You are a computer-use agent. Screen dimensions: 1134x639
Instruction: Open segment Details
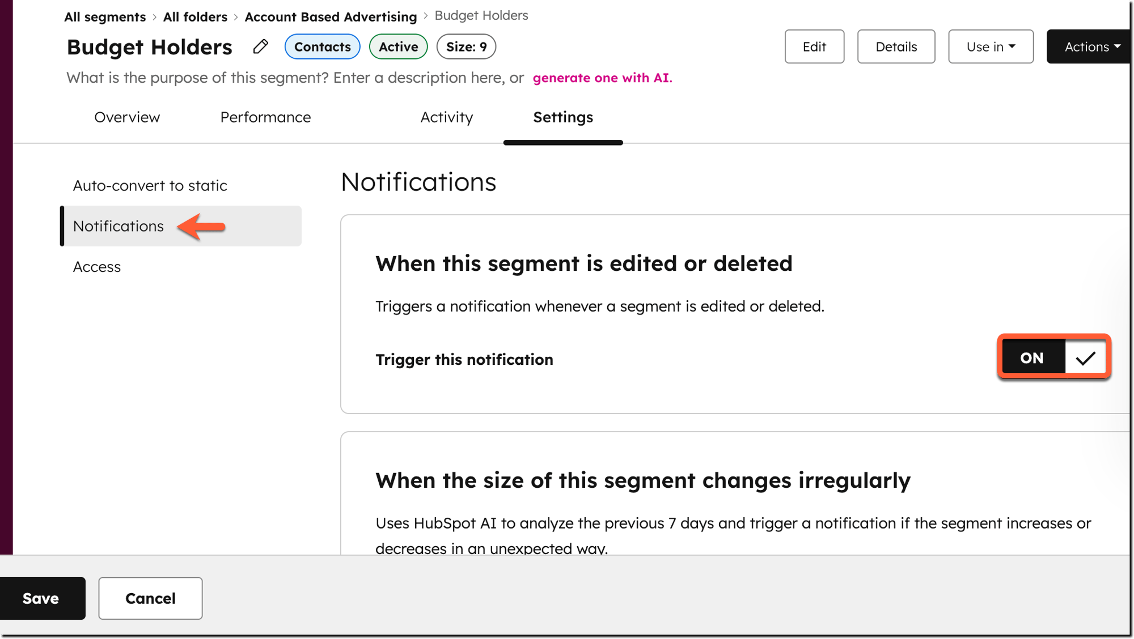pyautogui.click(x=896, y=46)
